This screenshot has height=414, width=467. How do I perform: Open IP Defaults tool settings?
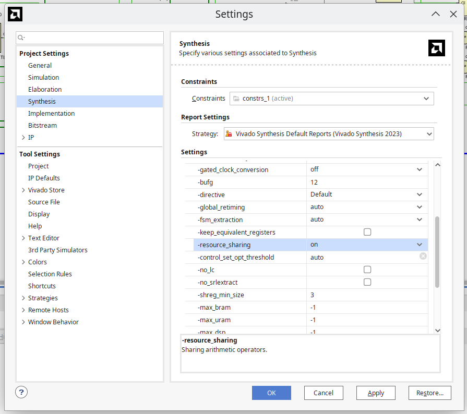(44, 178)
